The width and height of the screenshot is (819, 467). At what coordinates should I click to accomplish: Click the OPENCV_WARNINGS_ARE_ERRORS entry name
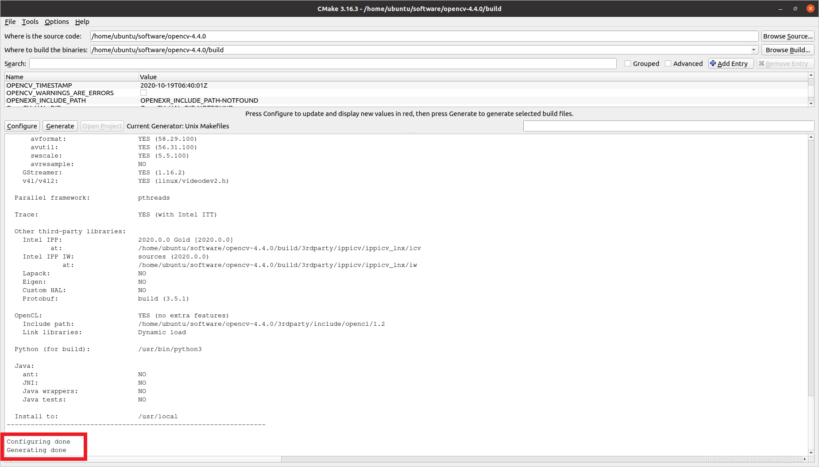point(60,93)
